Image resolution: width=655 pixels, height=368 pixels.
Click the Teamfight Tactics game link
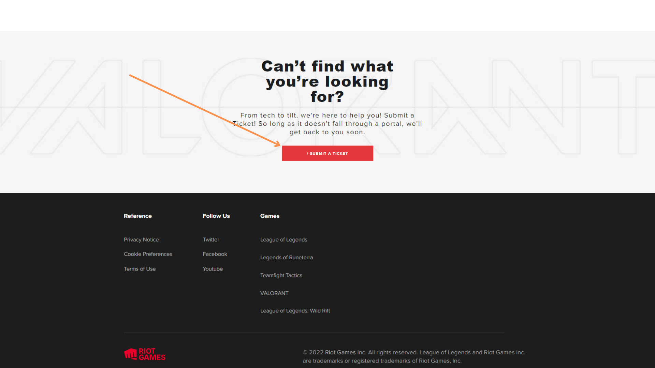[x=281, y=275]
